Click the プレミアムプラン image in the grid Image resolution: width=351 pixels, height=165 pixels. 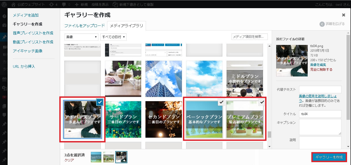coord(245,120)
